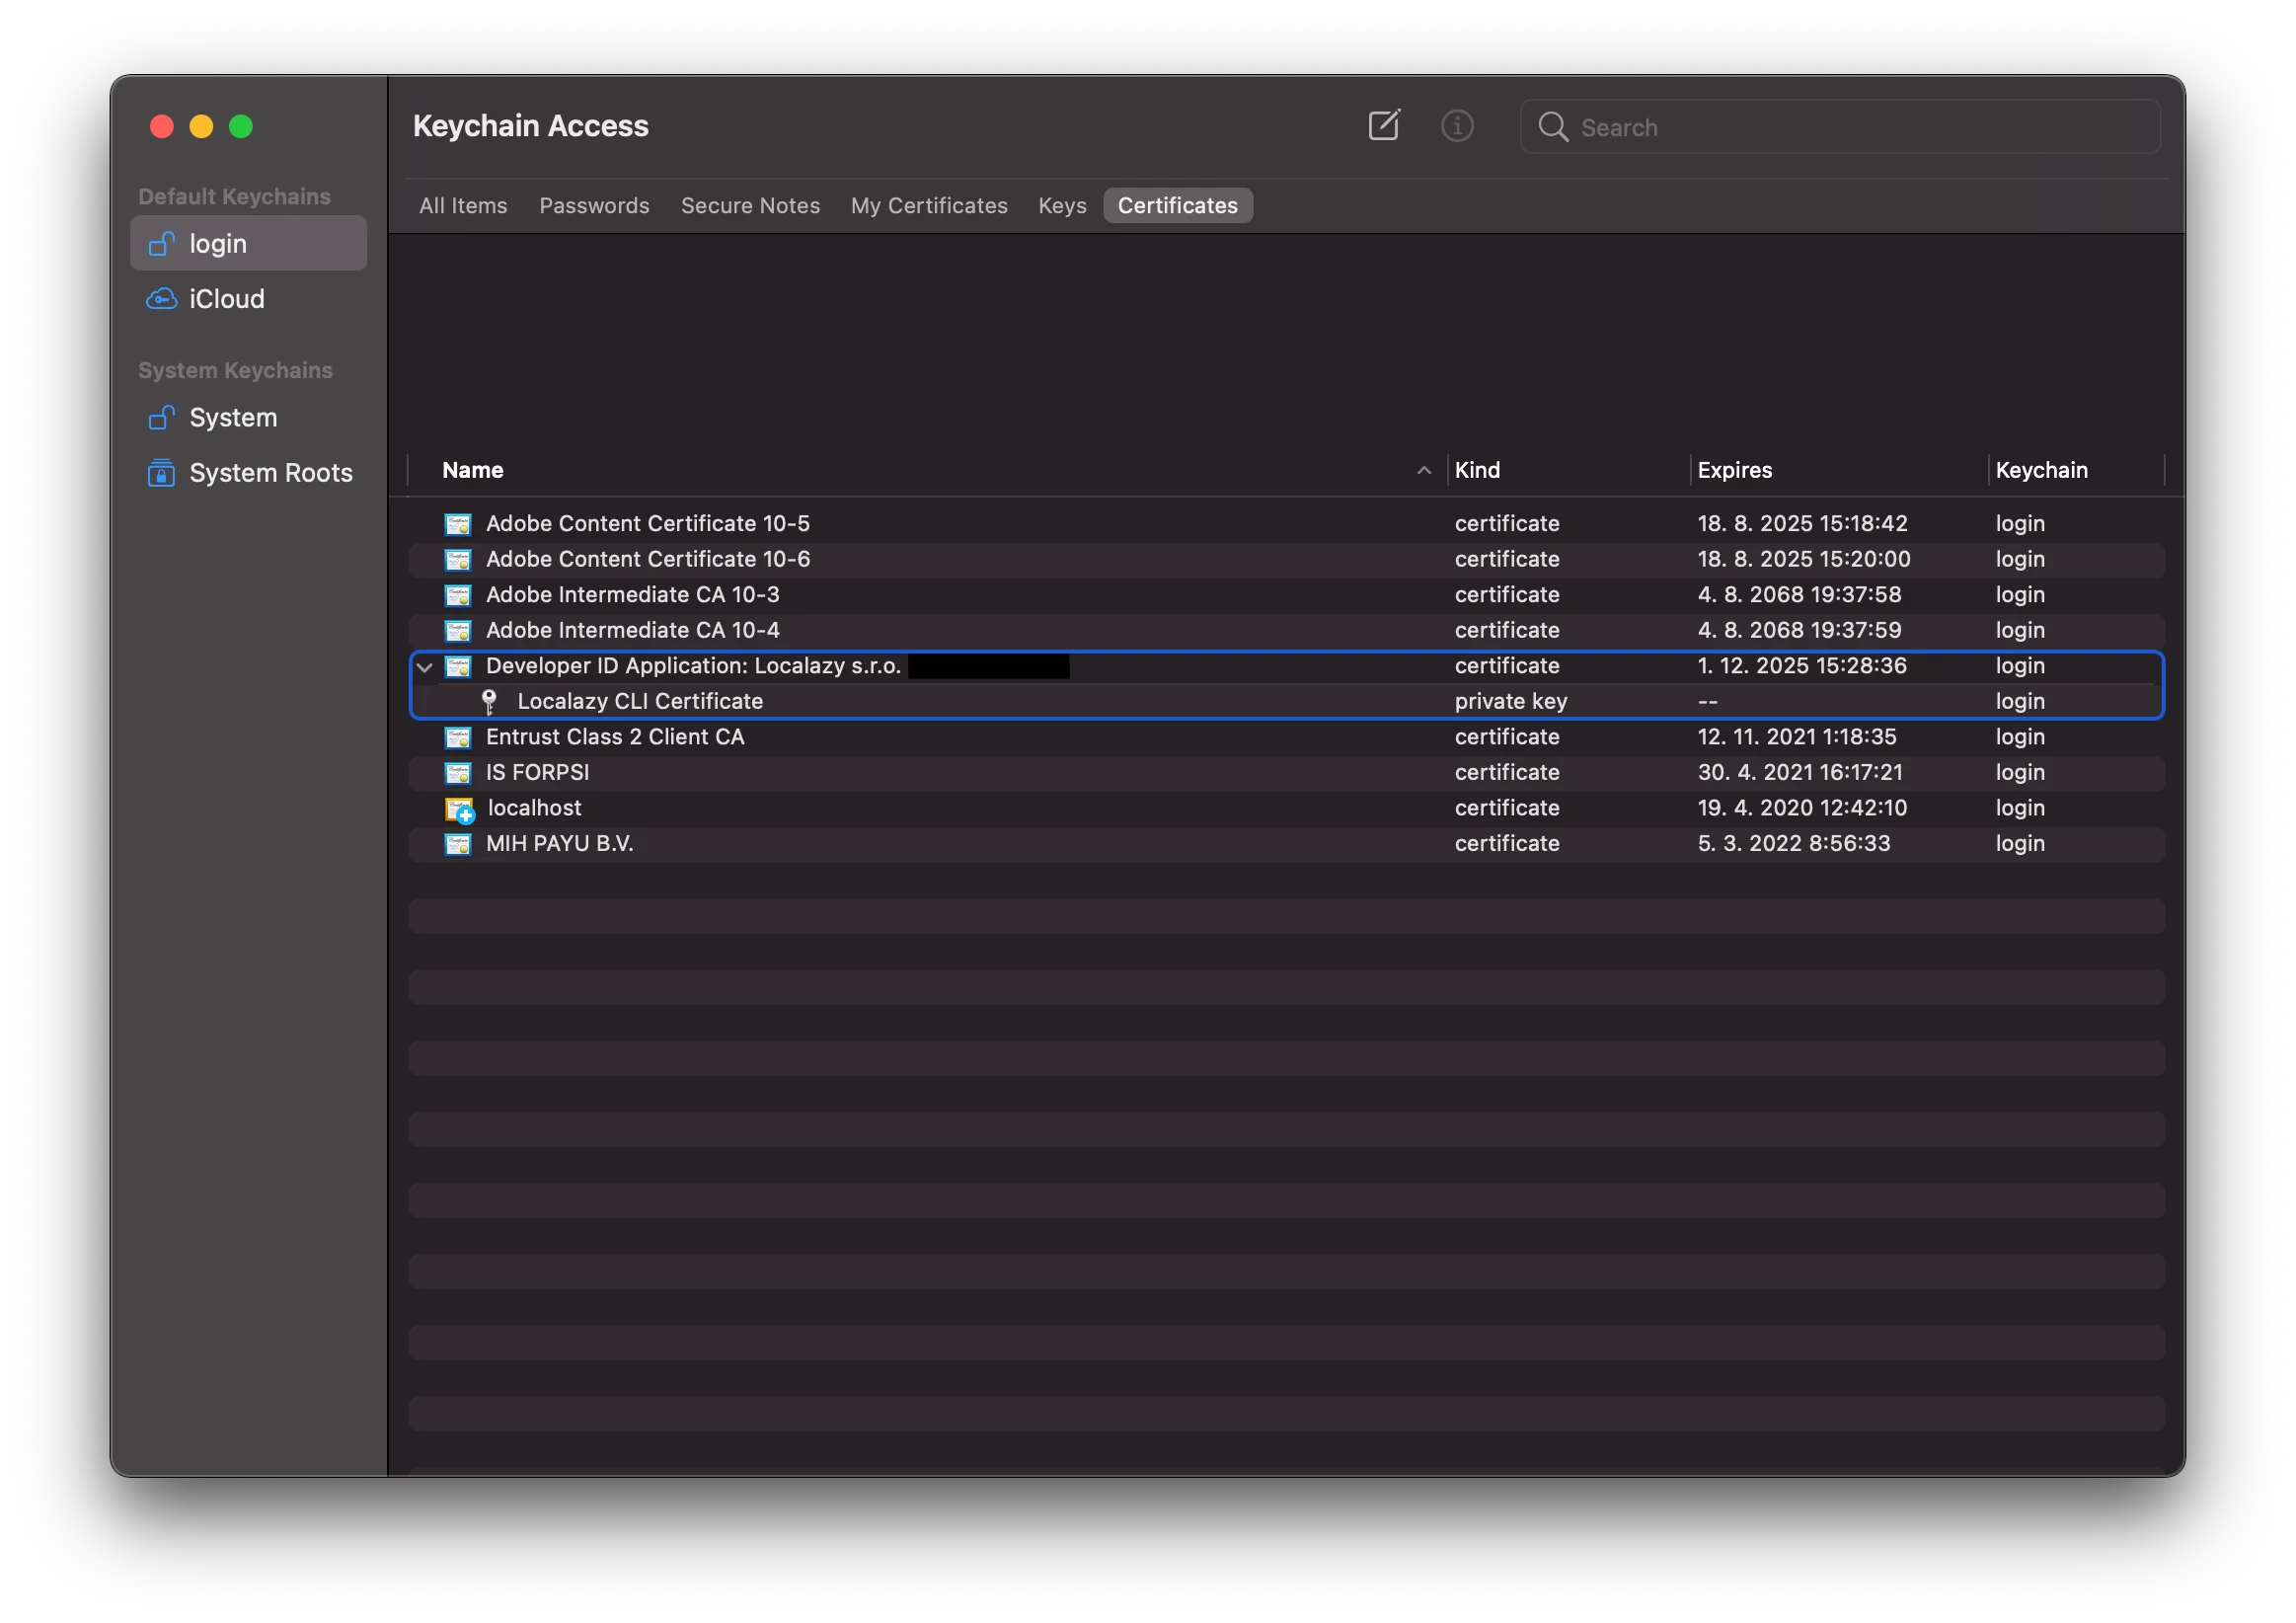Click the System Roots keychain icon
This screenshot has width=2296, height=1623.
point(161,473)
